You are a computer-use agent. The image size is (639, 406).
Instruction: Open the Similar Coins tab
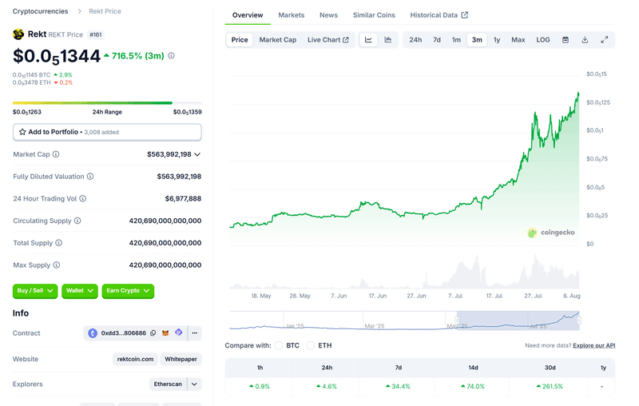(374, 15)
